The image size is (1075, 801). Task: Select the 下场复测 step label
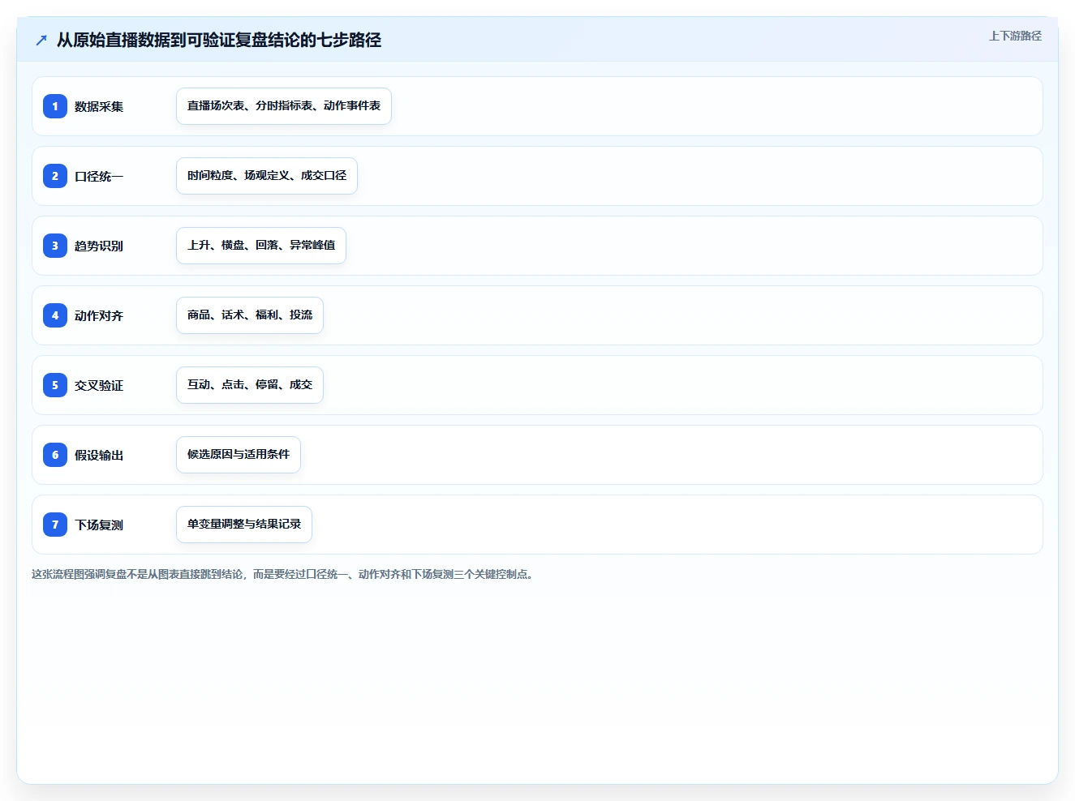coord(99,525)
